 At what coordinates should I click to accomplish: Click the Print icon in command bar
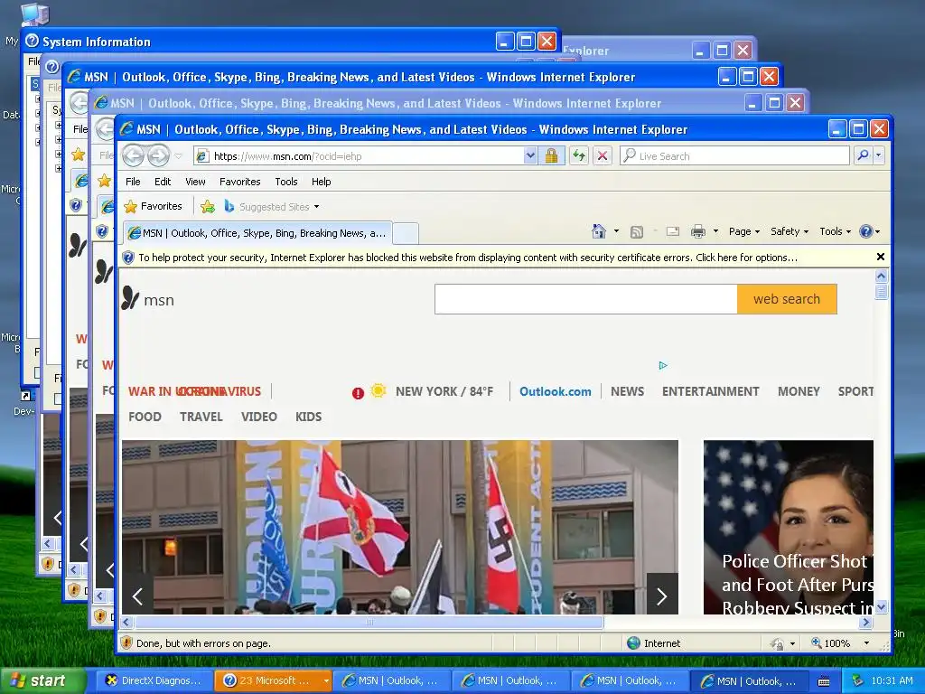coord(698,231)
